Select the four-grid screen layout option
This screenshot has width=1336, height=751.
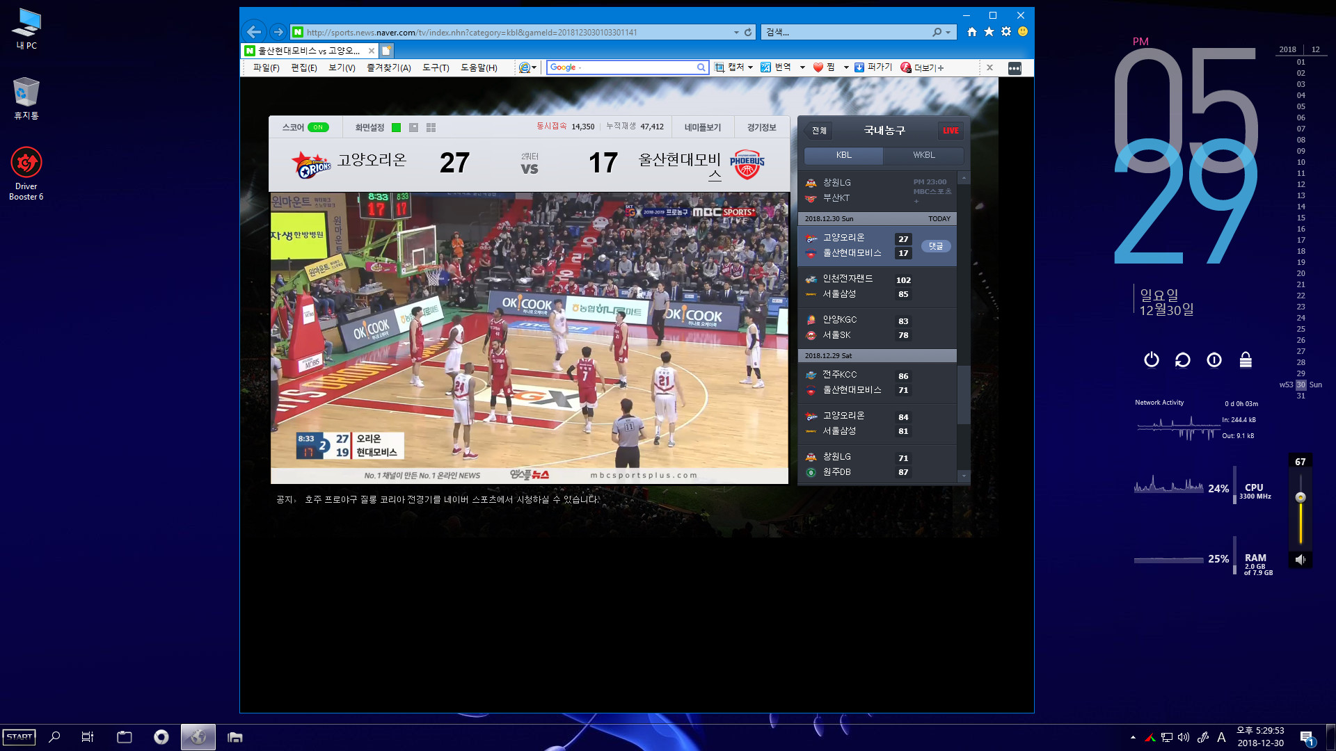point(431,127)
